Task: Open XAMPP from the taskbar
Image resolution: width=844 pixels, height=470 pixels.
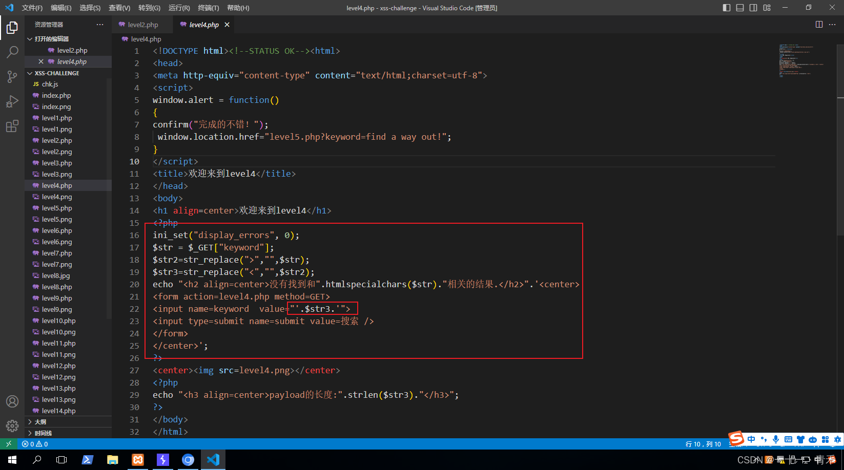Action: 138,460
